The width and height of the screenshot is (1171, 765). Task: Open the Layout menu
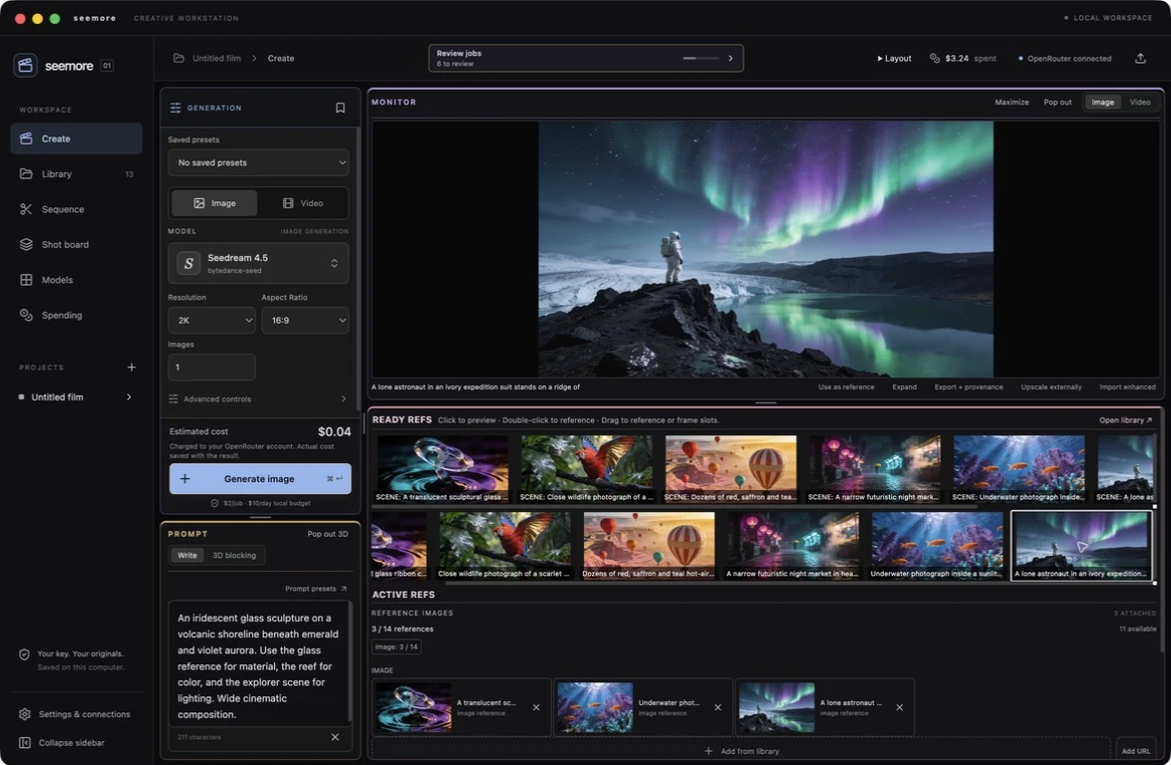point(894,58)
